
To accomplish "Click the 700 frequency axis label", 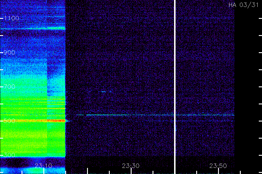I will point(9,87).
